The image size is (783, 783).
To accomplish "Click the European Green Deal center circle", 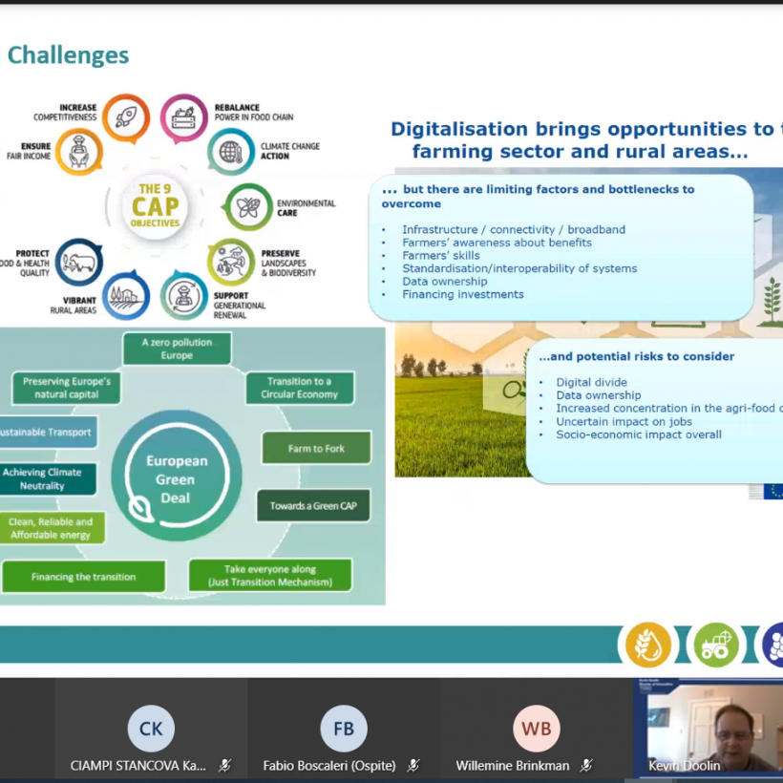I will click(x=176, y=478).
